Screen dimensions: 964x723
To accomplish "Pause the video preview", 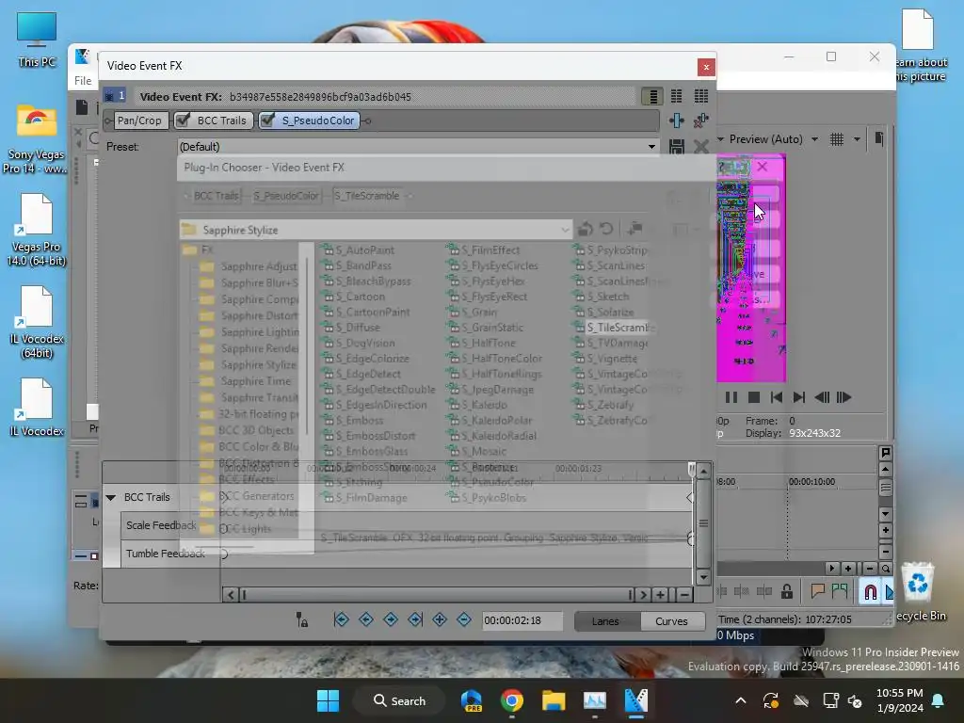I will tap(731, 398).
